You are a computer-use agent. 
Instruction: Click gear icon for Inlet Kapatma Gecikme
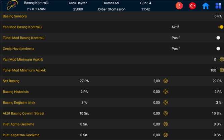point(166,135)
